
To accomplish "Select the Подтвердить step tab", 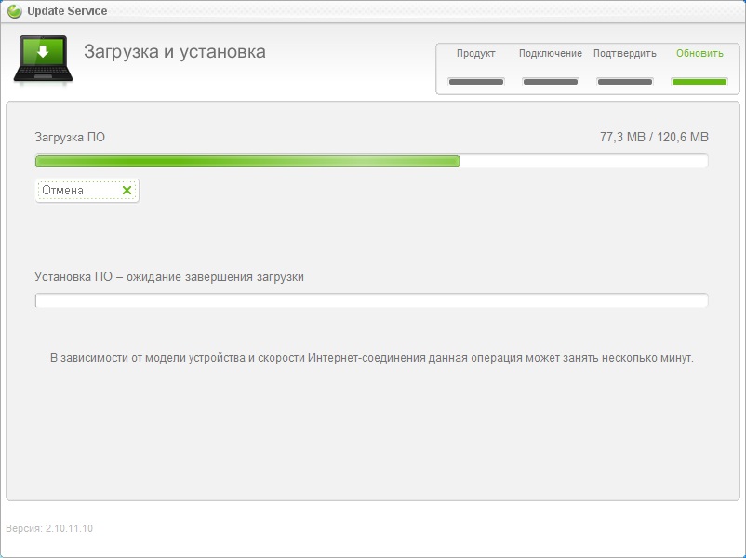I will point(625,53).
